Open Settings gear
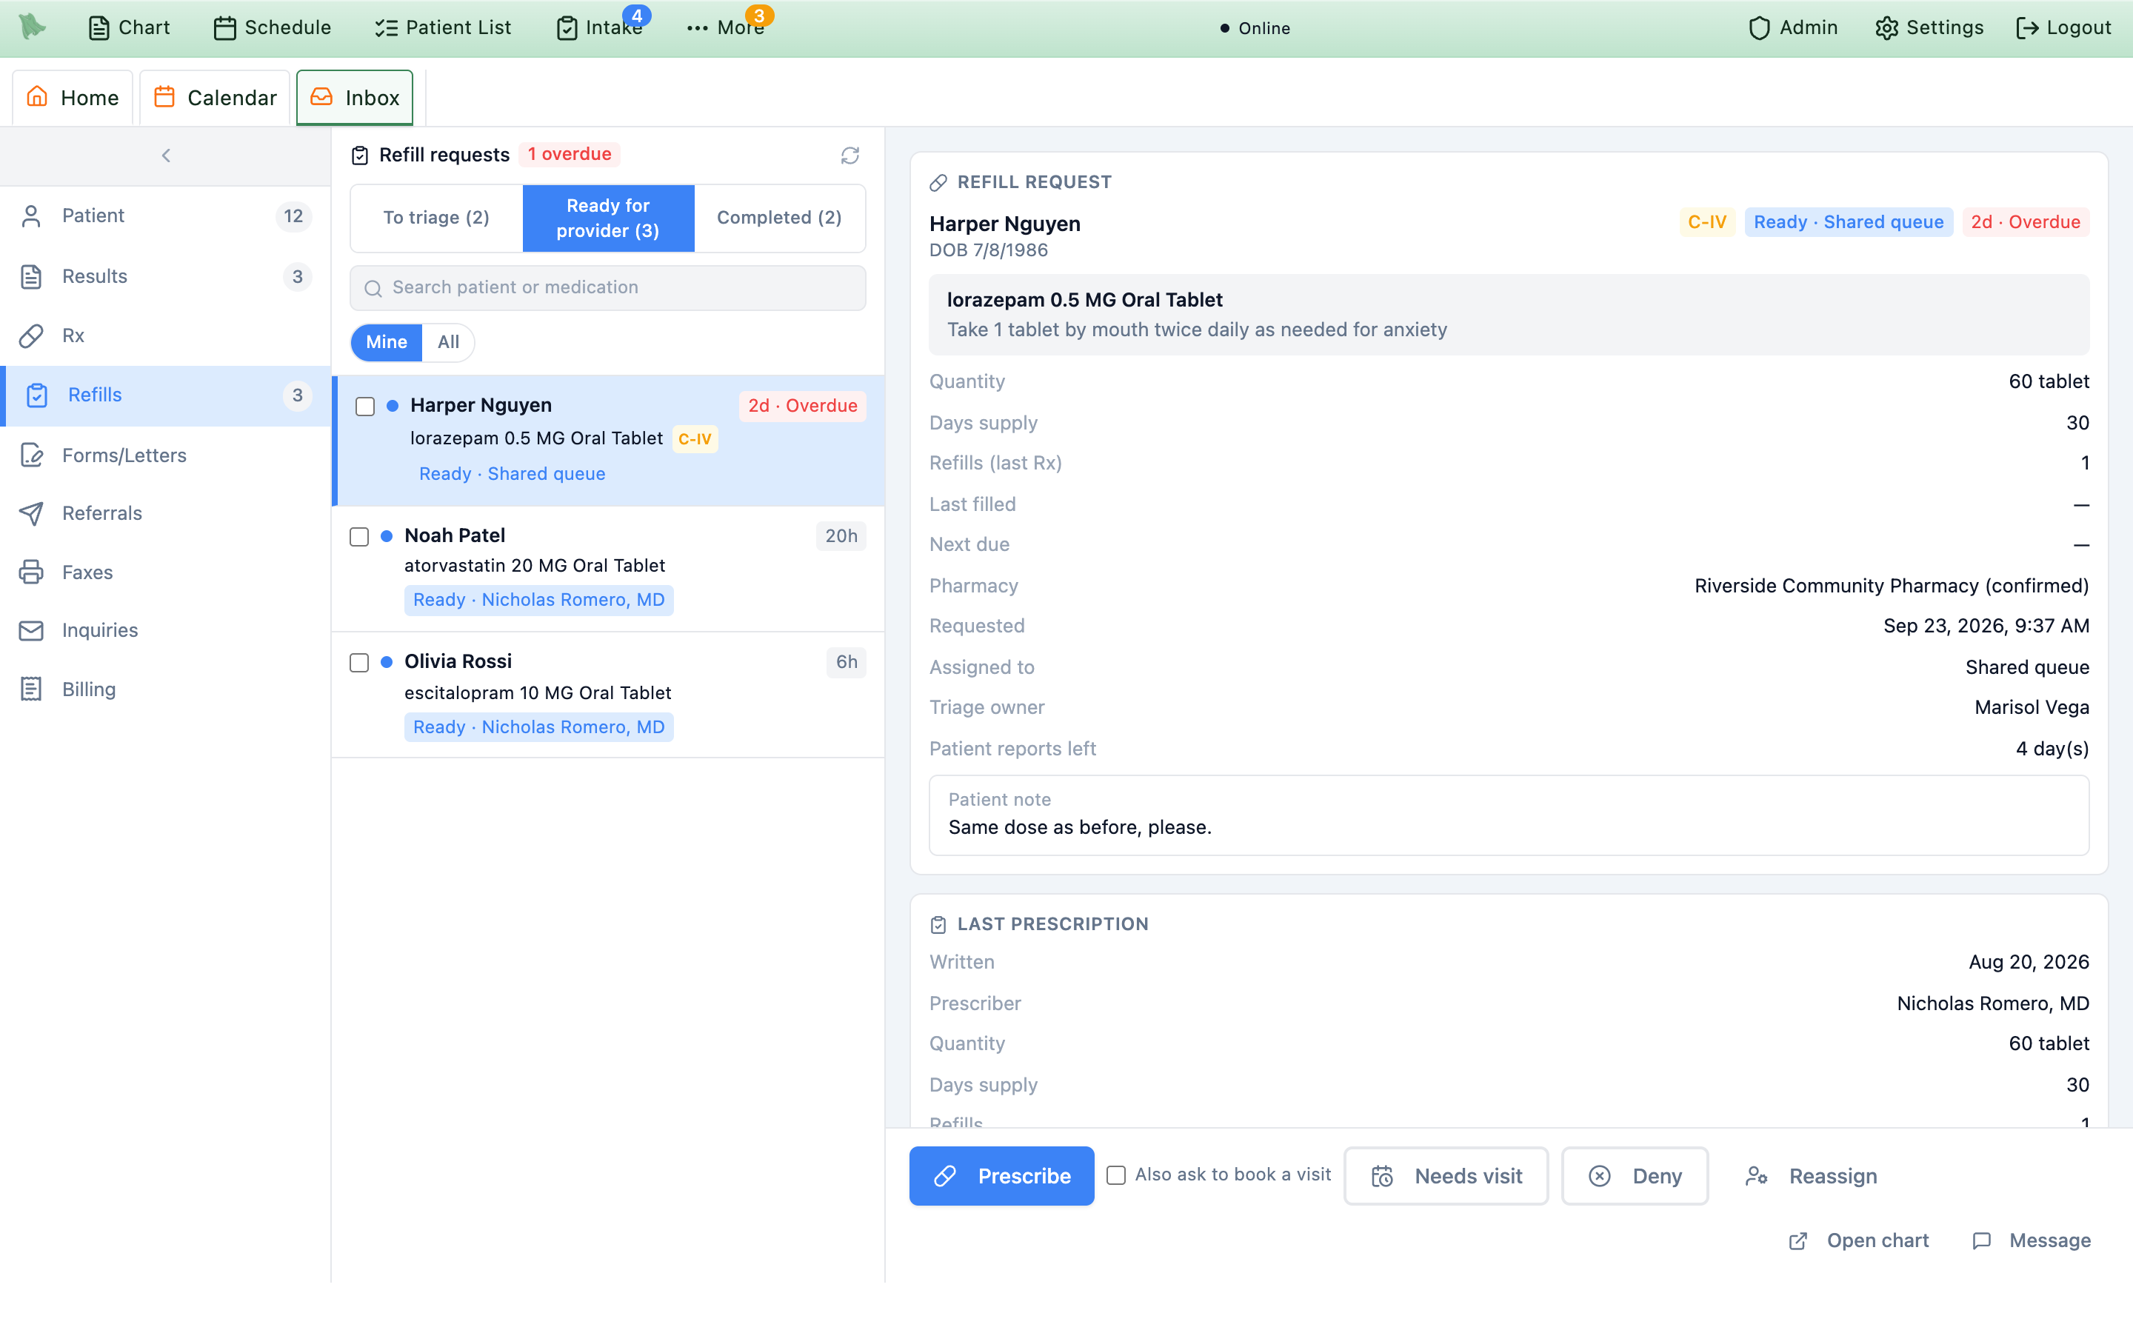2133x1333 pixels. 1929,27
